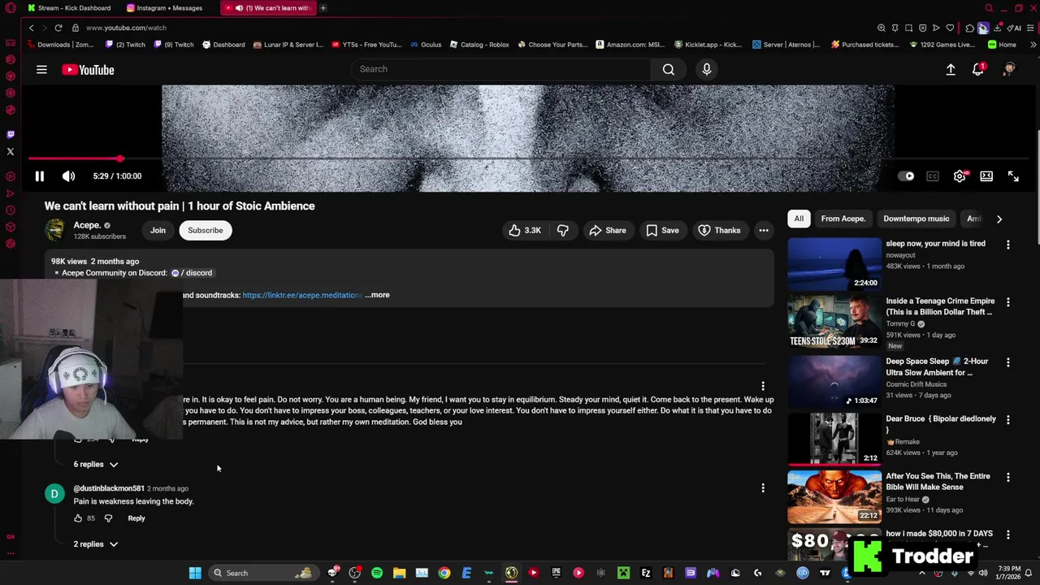Open 'After You See This' thumbnail
The width and height of the screenshot is (1040, 585).
(834, 496)
